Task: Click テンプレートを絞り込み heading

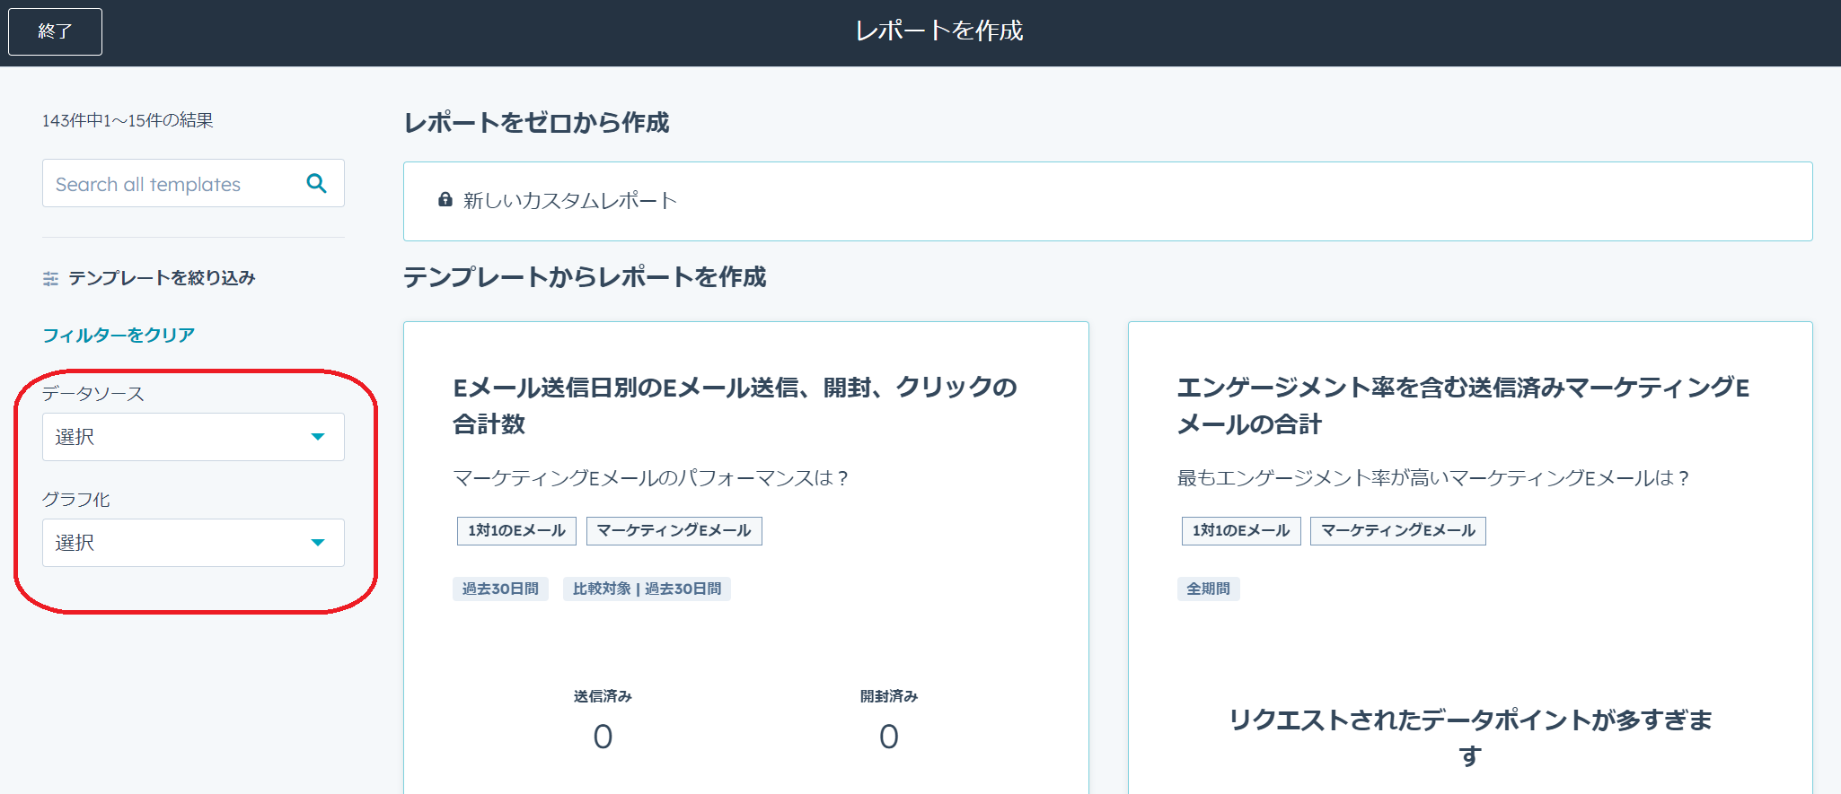Action: click(162, 278)
